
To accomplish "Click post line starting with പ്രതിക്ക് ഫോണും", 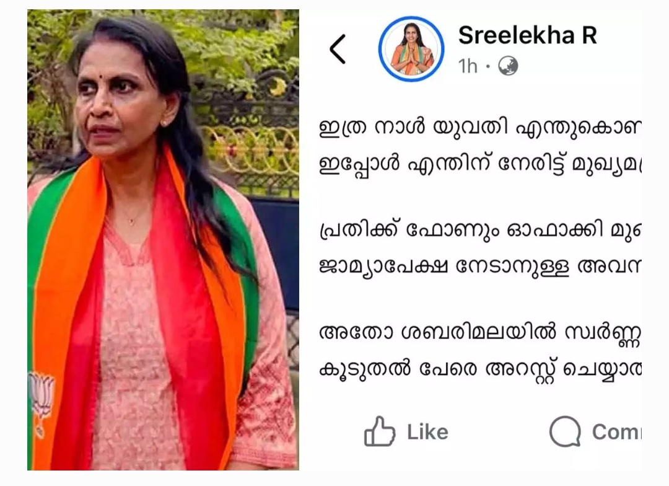I will point(480,231).
